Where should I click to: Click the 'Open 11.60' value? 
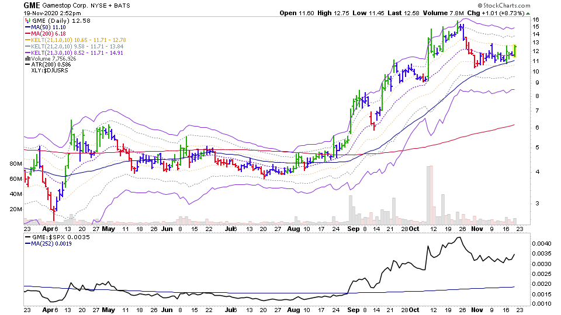click(x=297, y=13)
